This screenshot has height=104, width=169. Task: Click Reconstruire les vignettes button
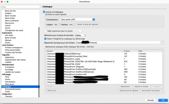point(129,91)
